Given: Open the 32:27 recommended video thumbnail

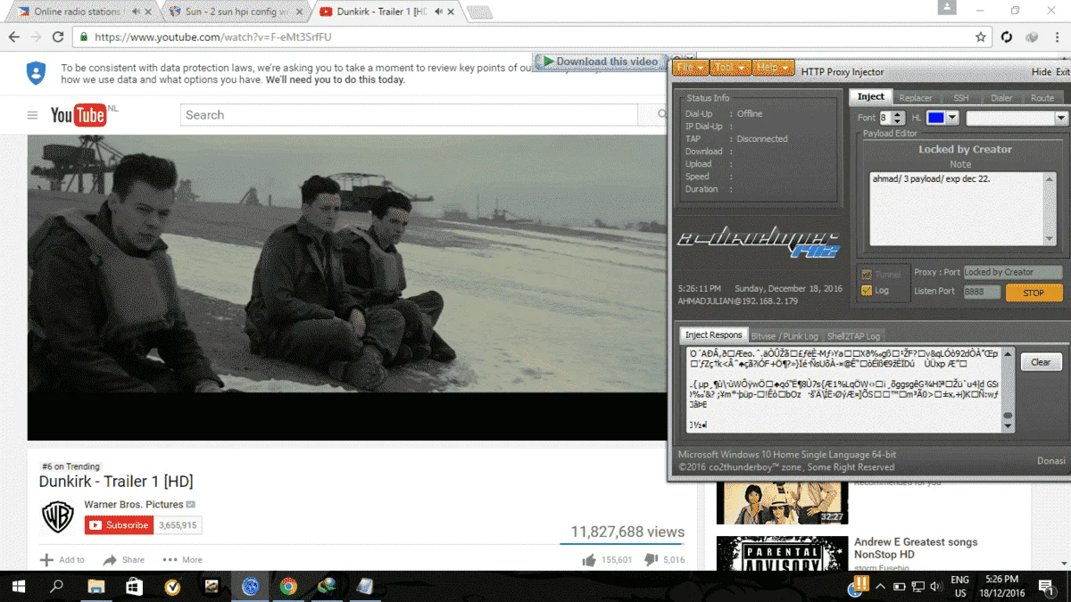Looking at the screenshot, I should coord(782,502).
